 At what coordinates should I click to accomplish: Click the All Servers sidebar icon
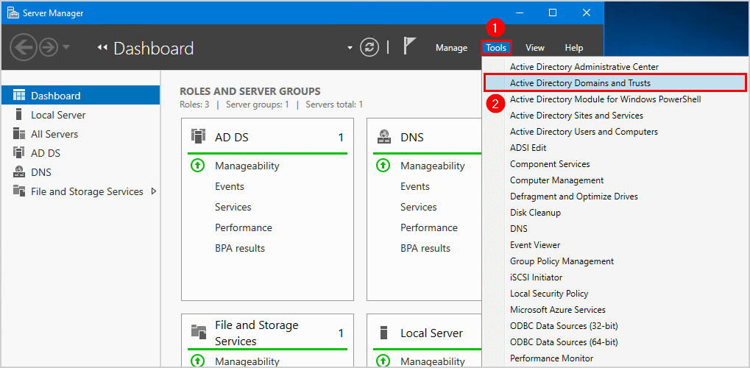click(x=18, y=134)
